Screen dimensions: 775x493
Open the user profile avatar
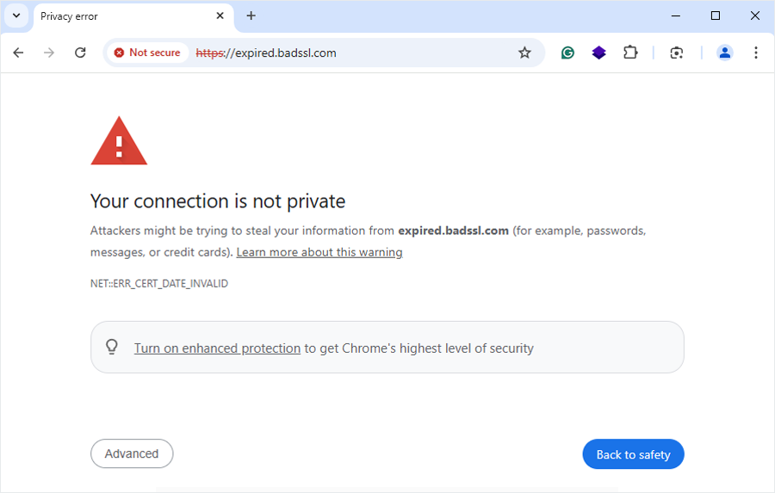[724, 52]
